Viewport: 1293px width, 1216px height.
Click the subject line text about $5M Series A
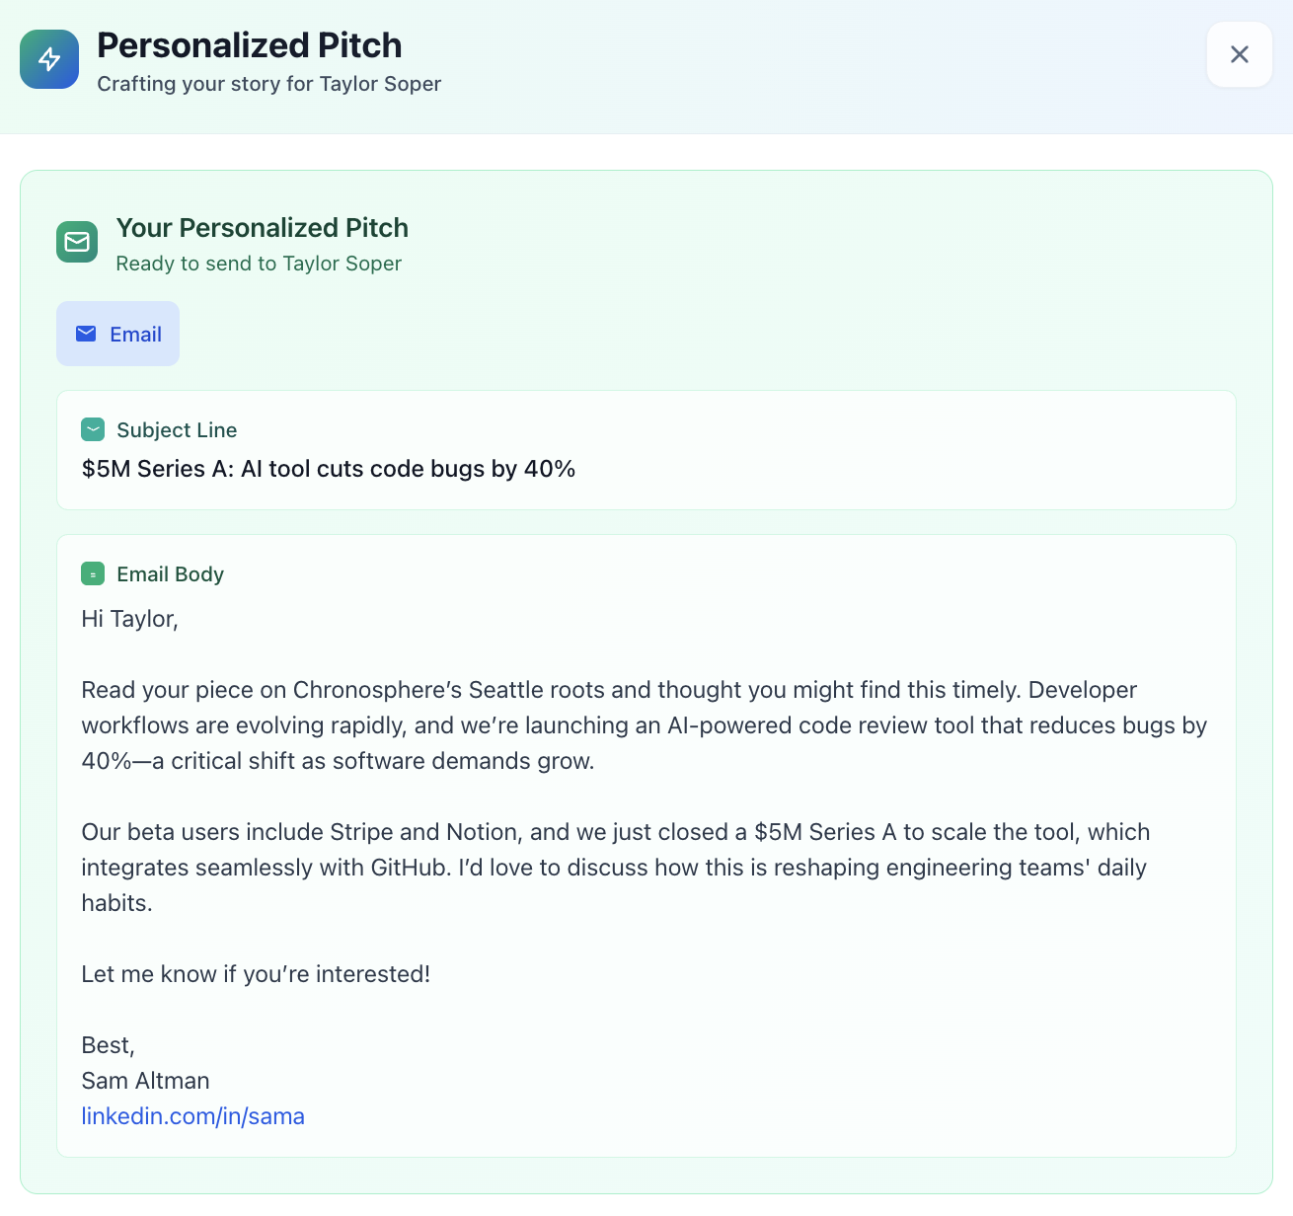coord(328,469)
